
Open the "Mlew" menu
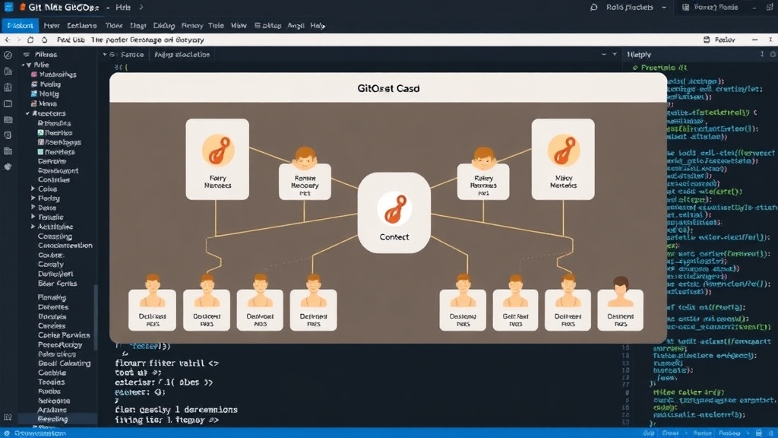coord(239,25)
